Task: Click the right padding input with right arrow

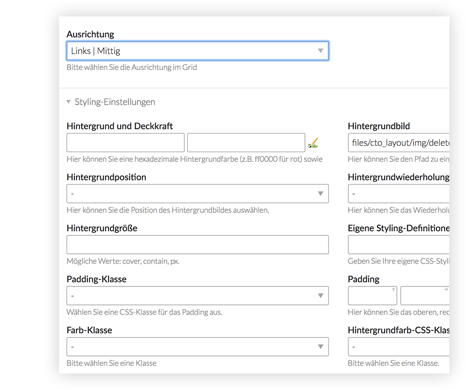Action: click(x=424, y=296)
